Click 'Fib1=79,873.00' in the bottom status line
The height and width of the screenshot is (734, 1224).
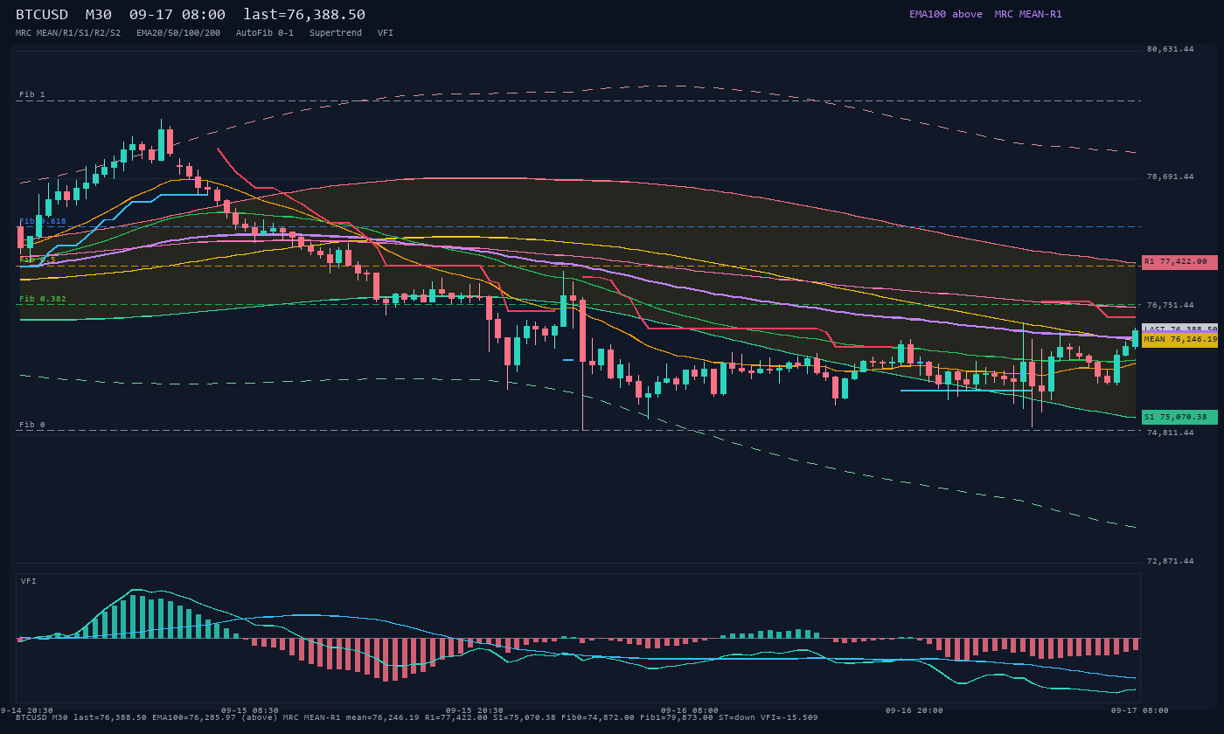coord(677,717)
